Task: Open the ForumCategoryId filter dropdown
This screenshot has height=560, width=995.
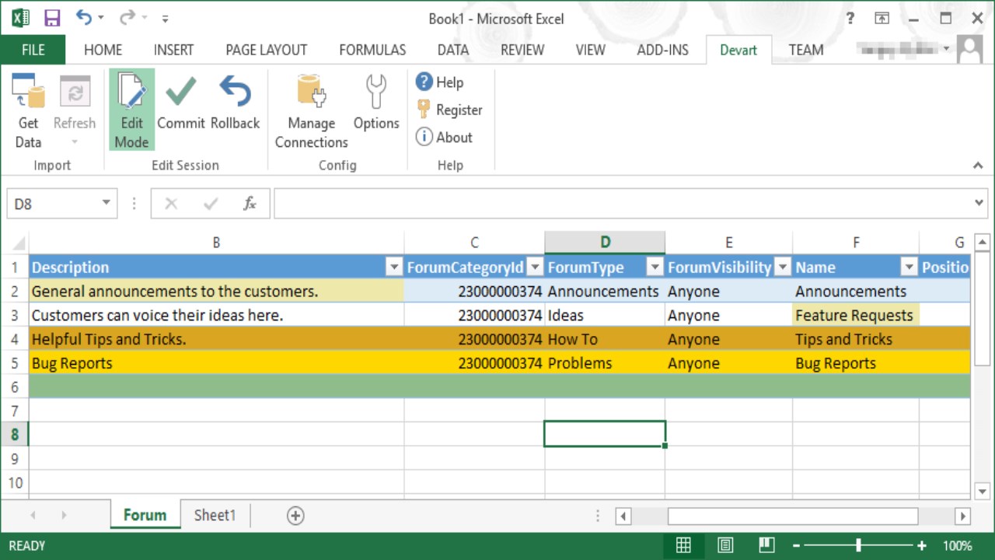Action: (x=535, y=268)
